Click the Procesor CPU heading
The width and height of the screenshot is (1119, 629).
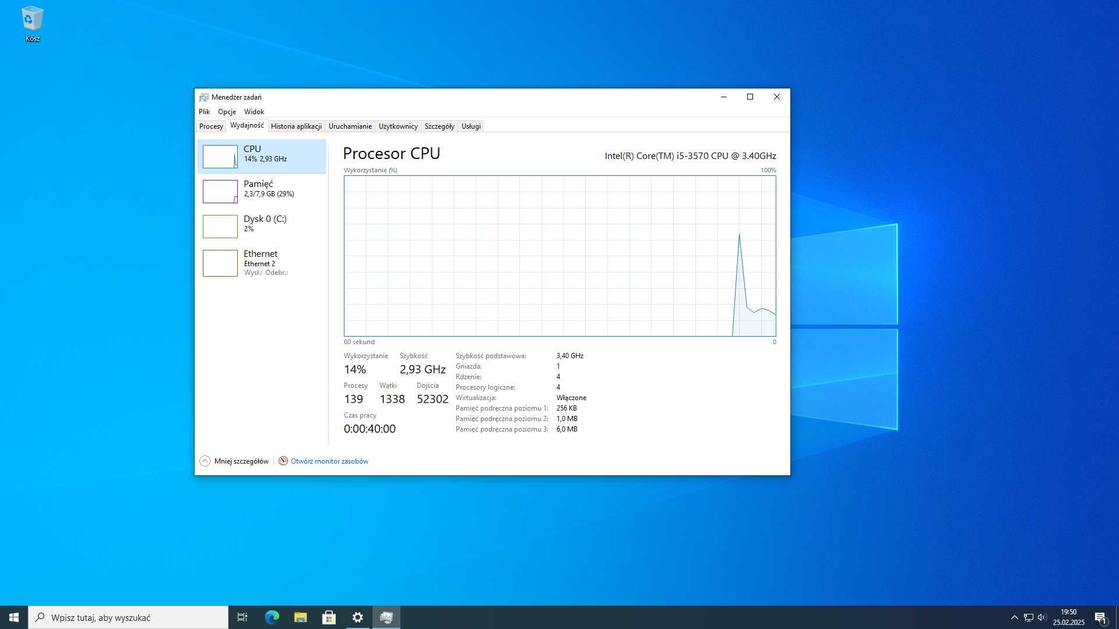click(x=391, y=154)
